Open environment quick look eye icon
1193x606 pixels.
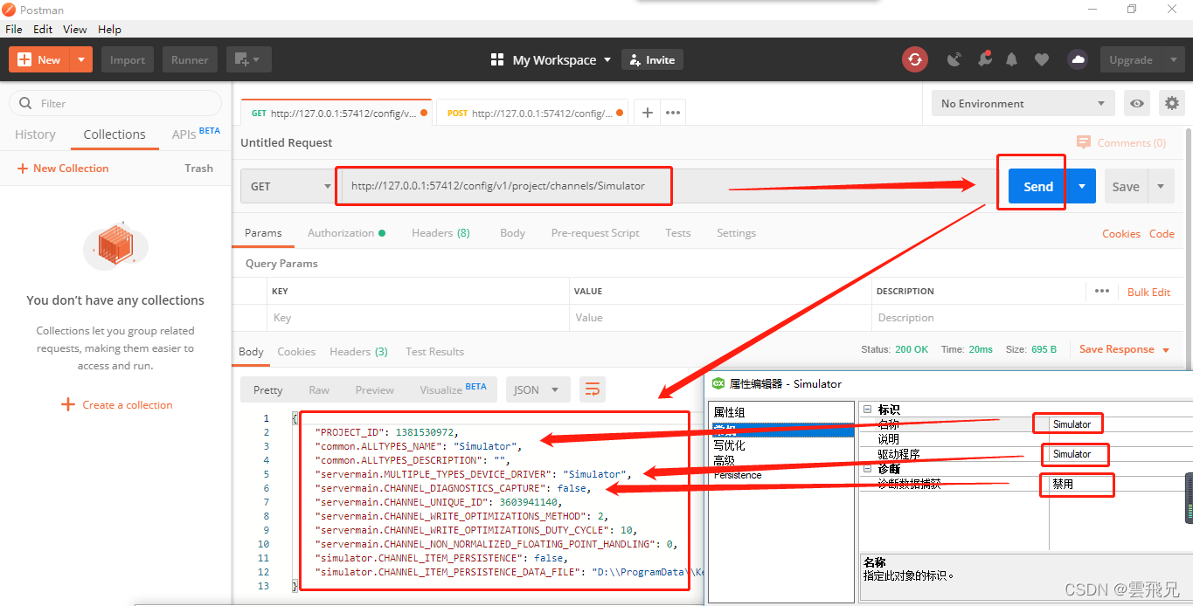click(x=1136, y=103)
